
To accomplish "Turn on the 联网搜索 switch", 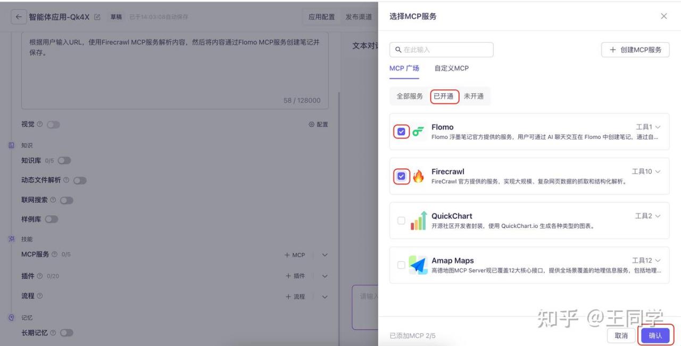I will [x=67, y=200].
